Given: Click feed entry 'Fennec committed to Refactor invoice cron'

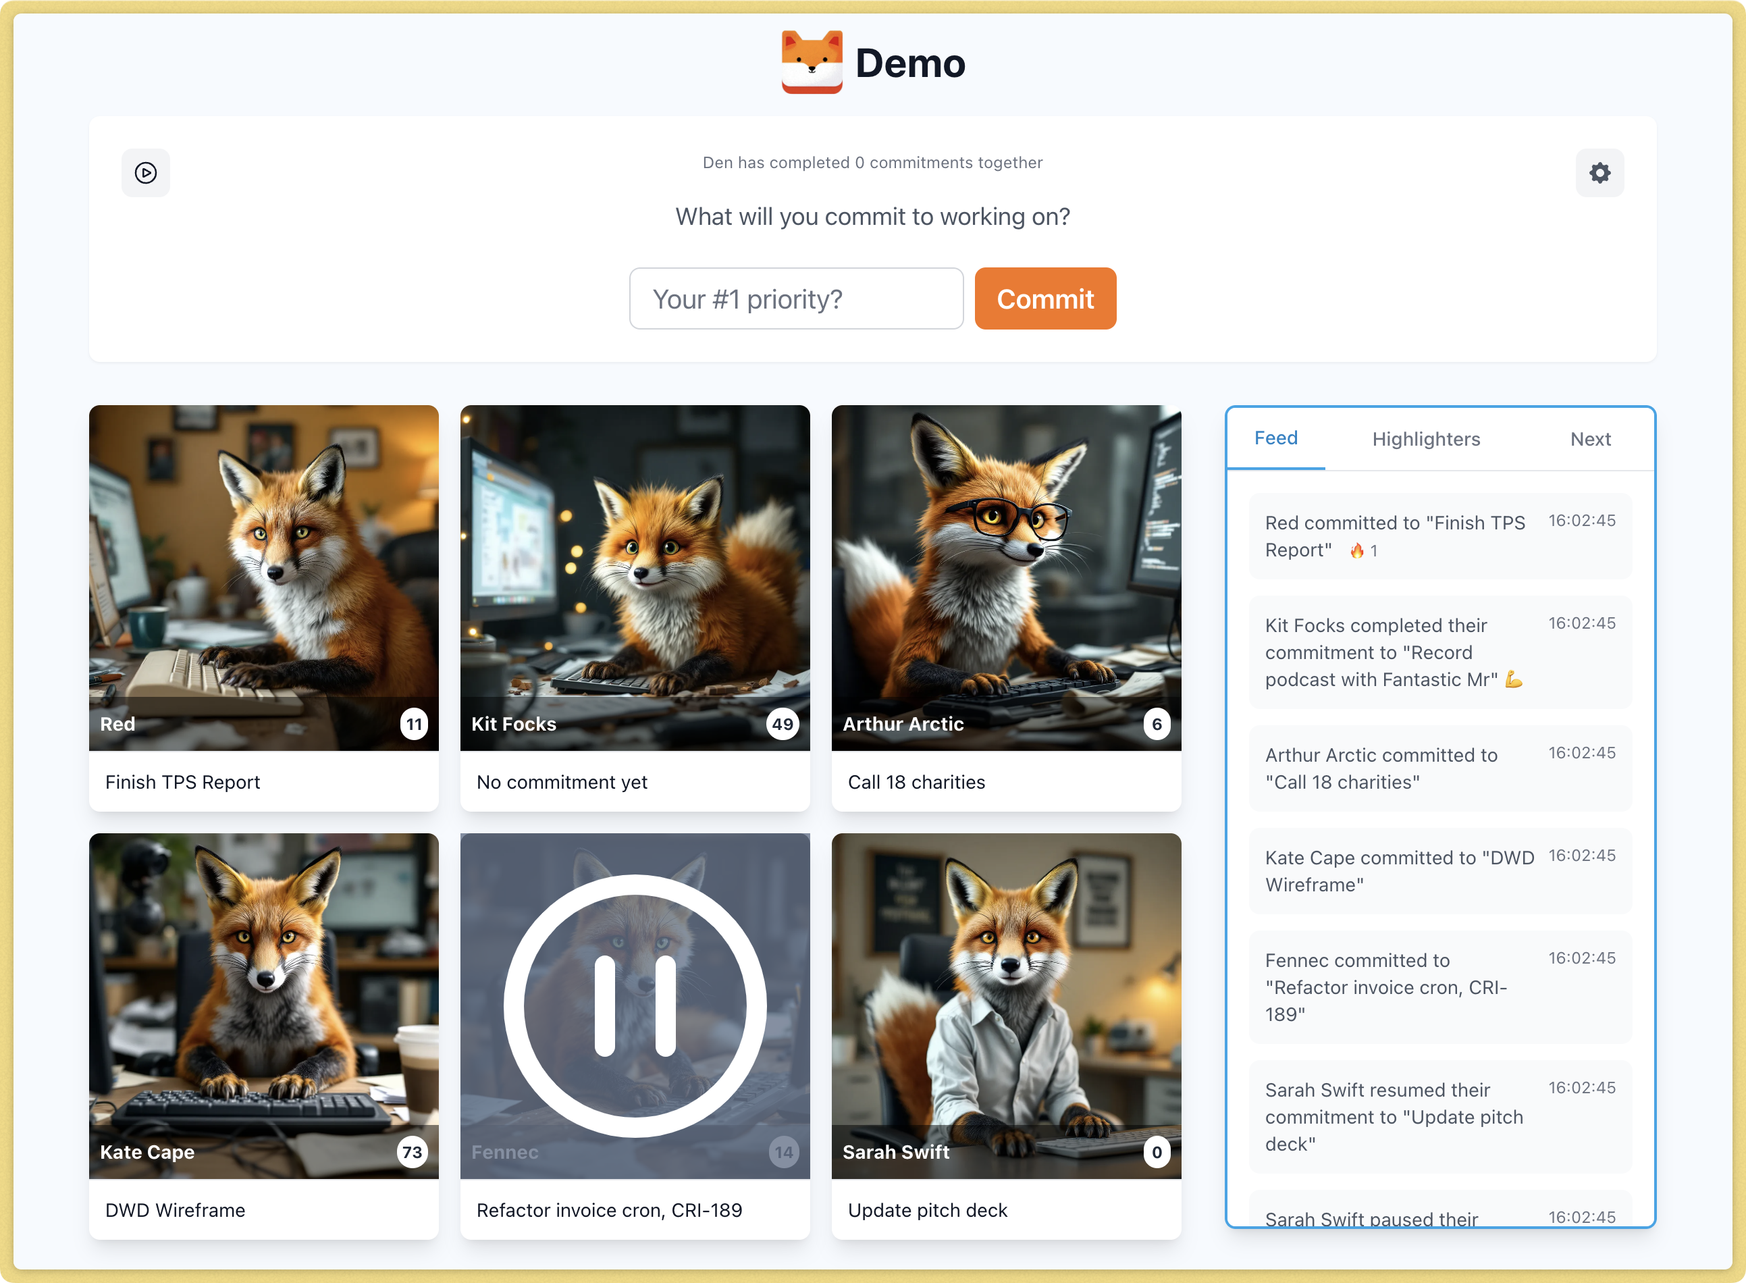Looking at the screenshot, I should click(x=1440, y=987).
